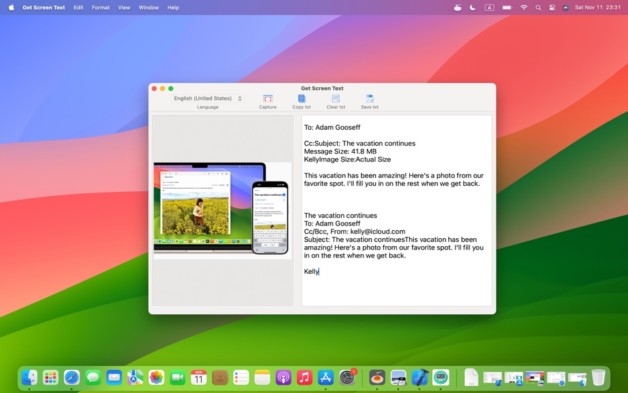Click the text line "Cc/Bcc, From: kelly@icloud.com"
The width and height of the screenshot is (628, 393).
(x=354, y=232)
